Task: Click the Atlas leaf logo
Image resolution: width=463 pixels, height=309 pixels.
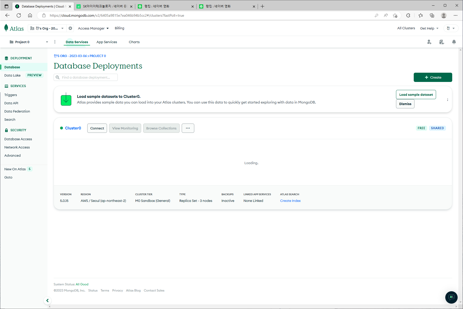Action: click(14, 28)
